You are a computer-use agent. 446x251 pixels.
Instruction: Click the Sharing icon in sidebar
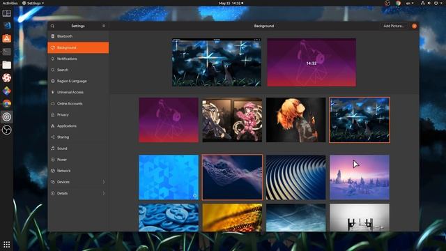click(x=53, y=137)
